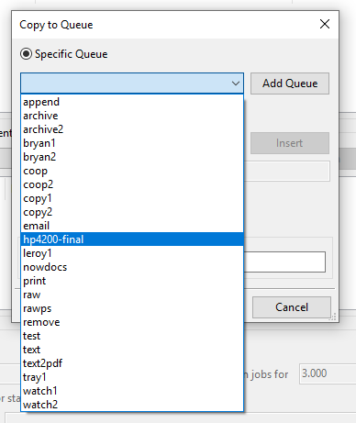Choose 'archive' from the queue list

point(132,116)
